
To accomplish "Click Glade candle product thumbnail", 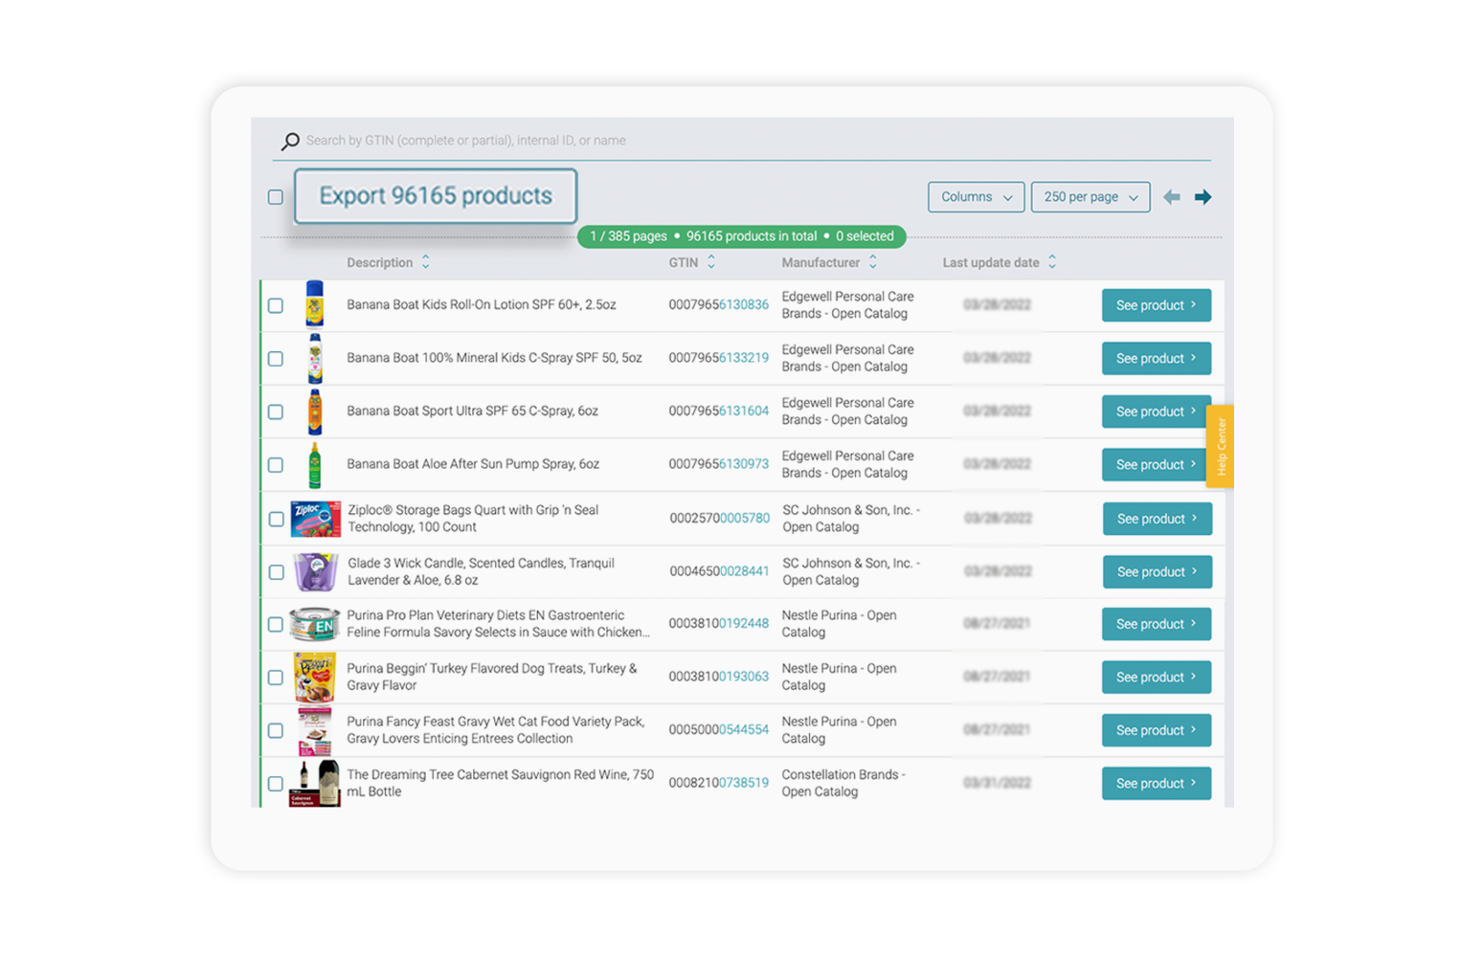I will click(315, 572).
